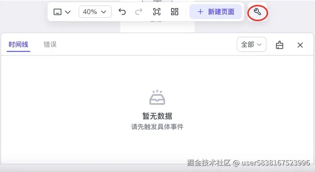Click the redo arrow icon

(x=139, y=12)
